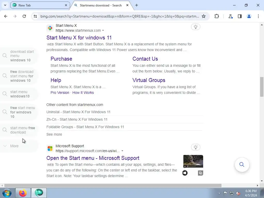Expand the support.microsoft.com URL dropdown arrow
The image size is (264, 198).
click(x=122, y=151)
